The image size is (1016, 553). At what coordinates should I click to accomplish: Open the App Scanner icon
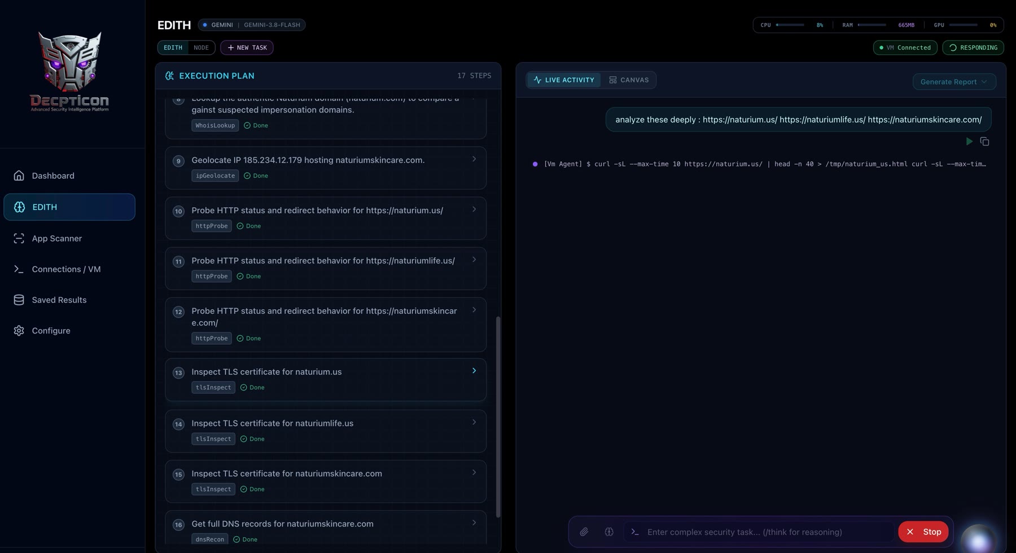(x=19, y=238)
